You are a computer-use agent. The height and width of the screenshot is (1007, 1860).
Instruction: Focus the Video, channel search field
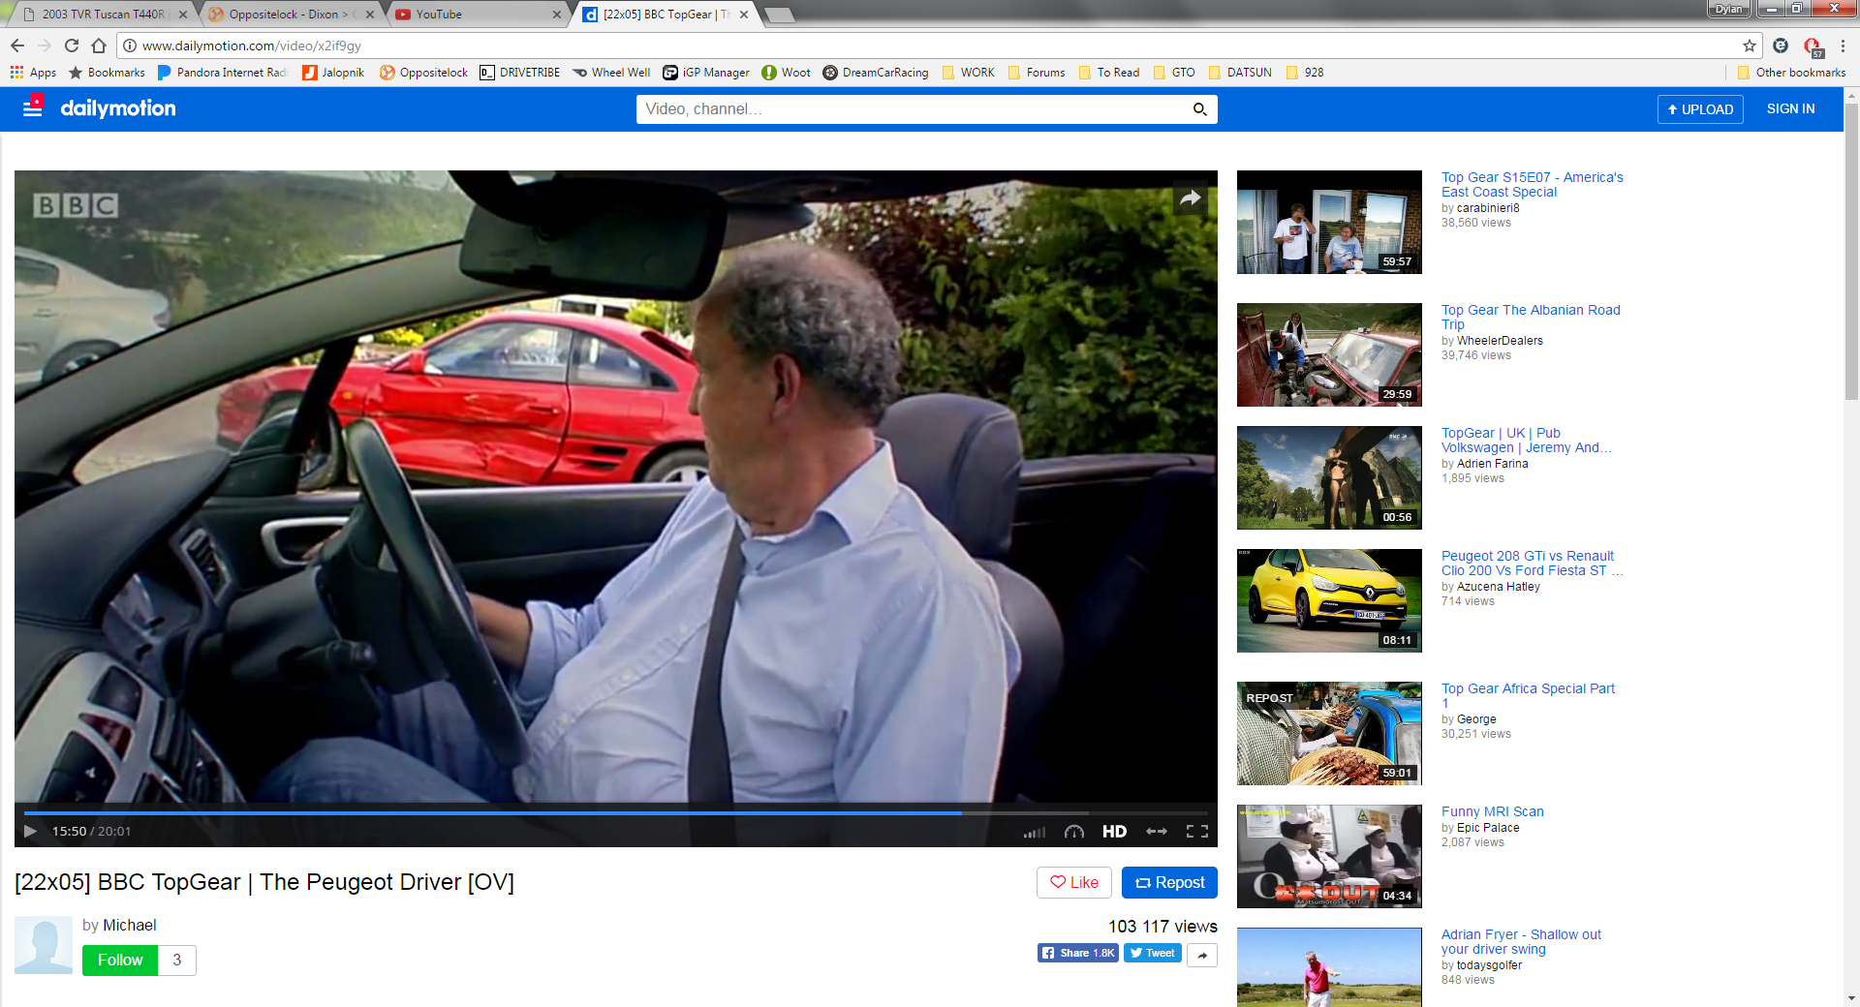(911, 109)
